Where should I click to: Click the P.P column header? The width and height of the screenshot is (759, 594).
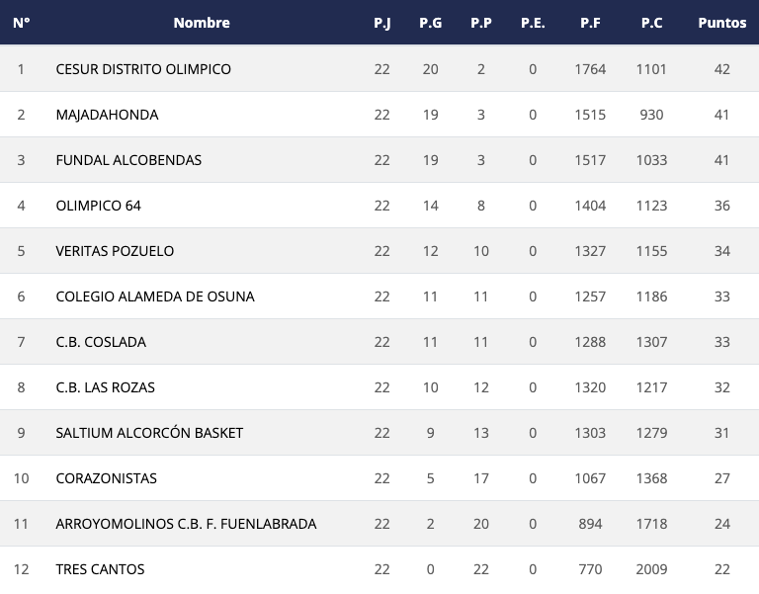tap(481, 23)
